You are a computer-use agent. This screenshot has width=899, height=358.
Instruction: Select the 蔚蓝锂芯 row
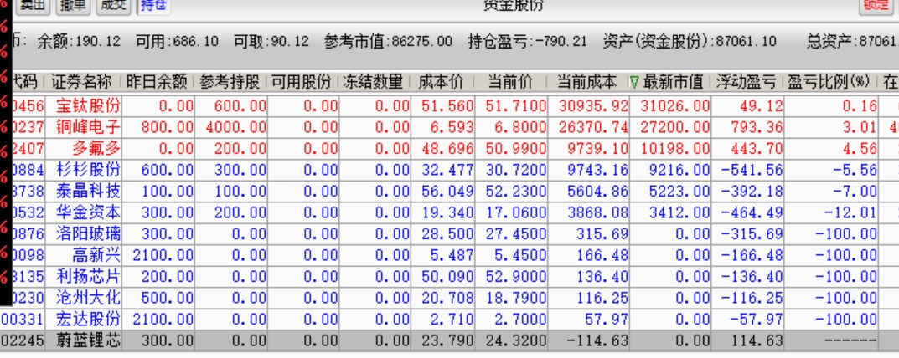(x=449, y=340)
